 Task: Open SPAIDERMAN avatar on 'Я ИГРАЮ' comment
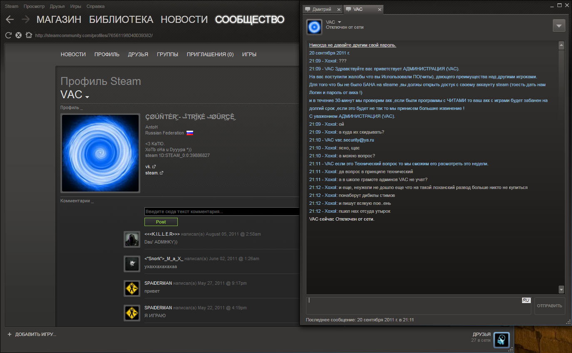(x=132, y=313)
